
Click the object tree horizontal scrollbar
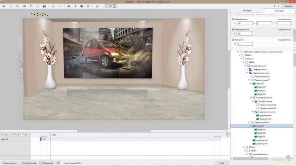tap(251, 159)
